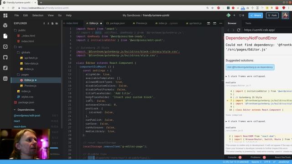Collapse the public folder
The image size is (292, 164).
[x=20, y=30]
